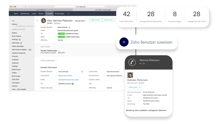This screenshot has height=124, width=221.
Task: Click the note 'Beratung über zusätzlich verfügbare Optionen'
Action: tap(146, 111)
